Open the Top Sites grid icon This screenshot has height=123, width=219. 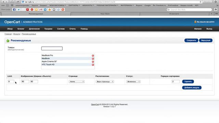coord(12,5)
